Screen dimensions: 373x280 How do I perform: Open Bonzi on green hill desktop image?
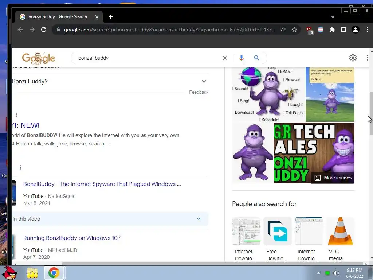(330, 94)
